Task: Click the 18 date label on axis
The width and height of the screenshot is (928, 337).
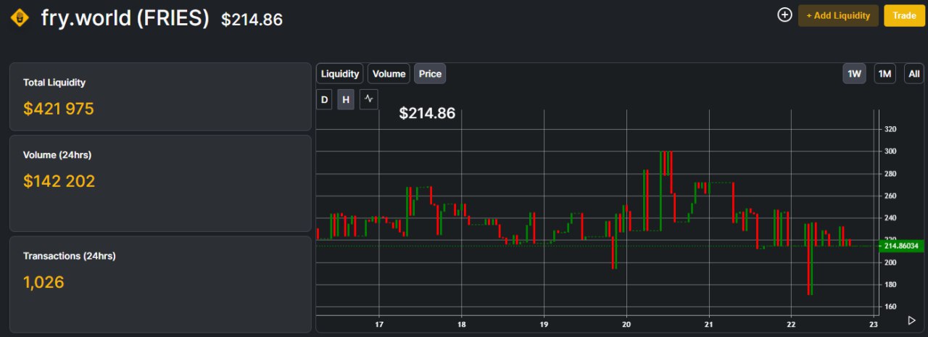Action: coord(462,324)
